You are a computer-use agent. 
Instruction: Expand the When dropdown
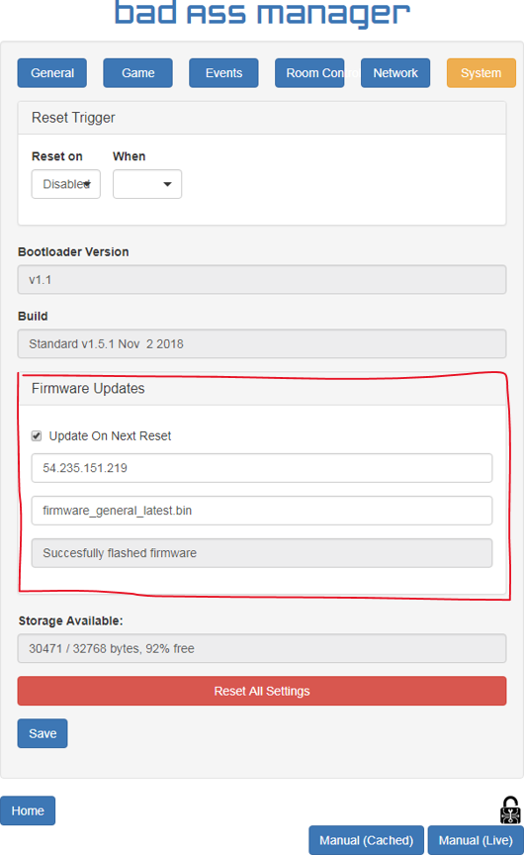point(147,184)
